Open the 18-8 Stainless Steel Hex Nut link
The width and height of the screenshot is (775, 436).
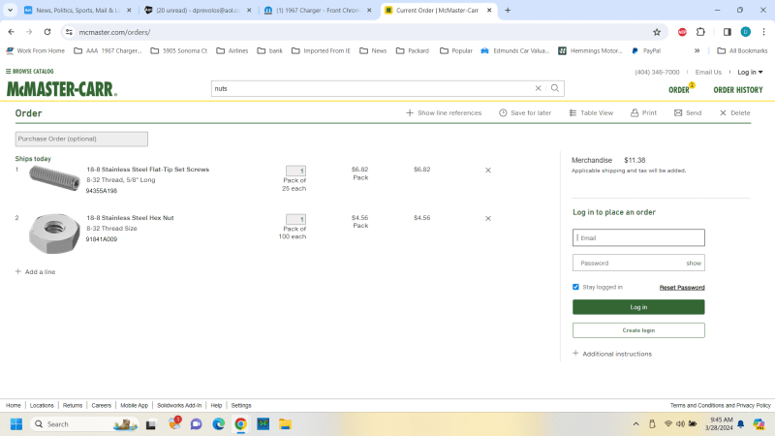coord(130,217)
